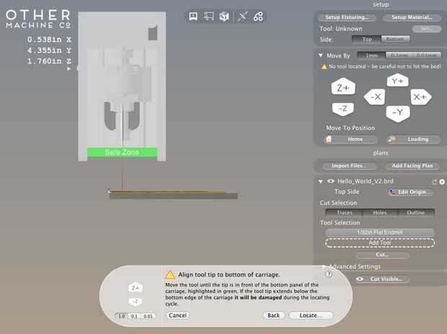Click the 1.760in Z coordinate readout

pos(49,61)
